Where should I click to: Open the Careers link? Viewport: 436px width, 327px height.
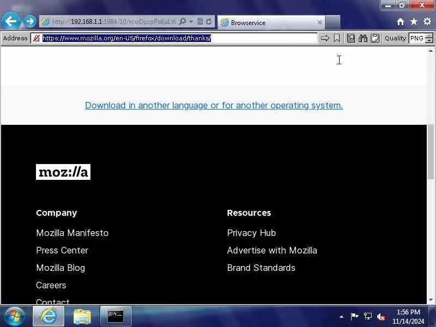tap(51, 285)
